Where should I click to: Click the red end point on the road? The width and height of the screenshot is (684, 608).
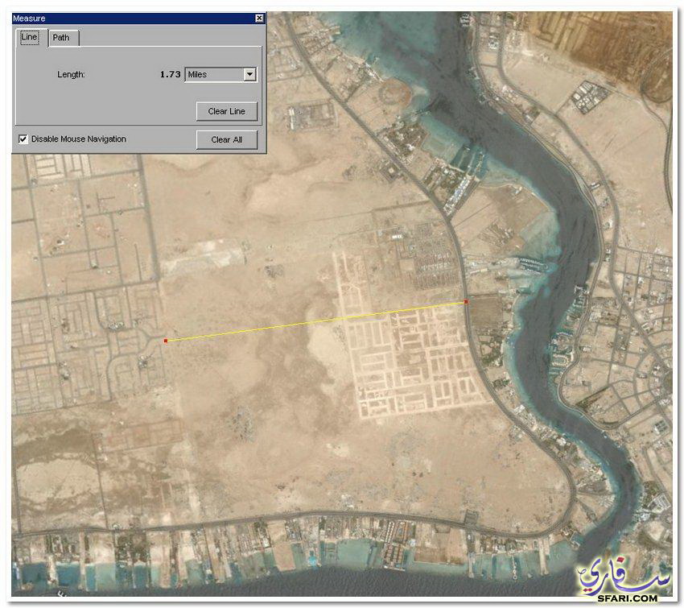pyautogui.click(x=466, y=302)
